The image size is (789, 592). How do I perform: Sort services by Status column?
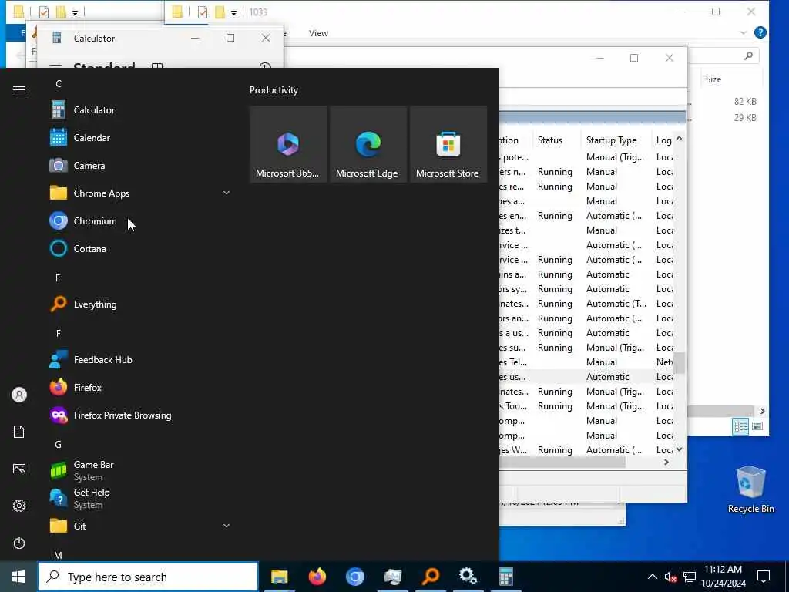[x=557, y=140]
